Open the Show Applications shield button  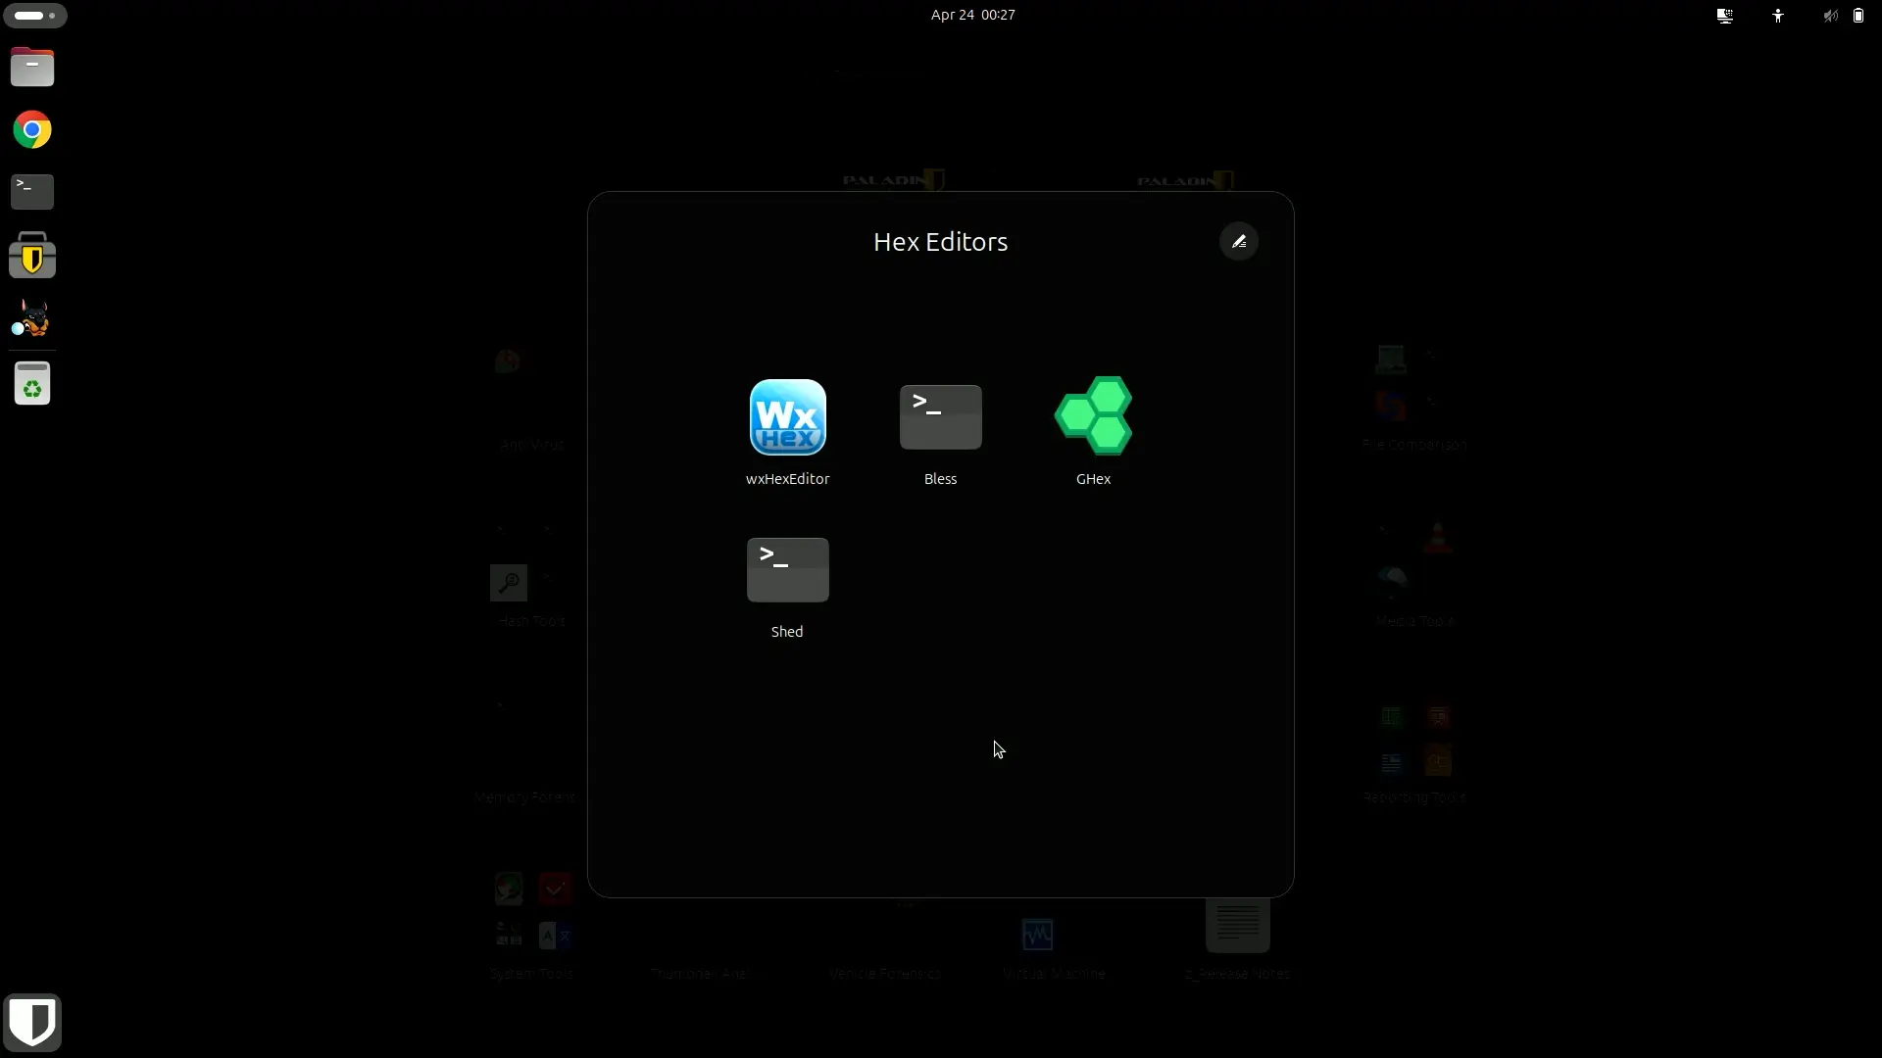click(32, 1023)
